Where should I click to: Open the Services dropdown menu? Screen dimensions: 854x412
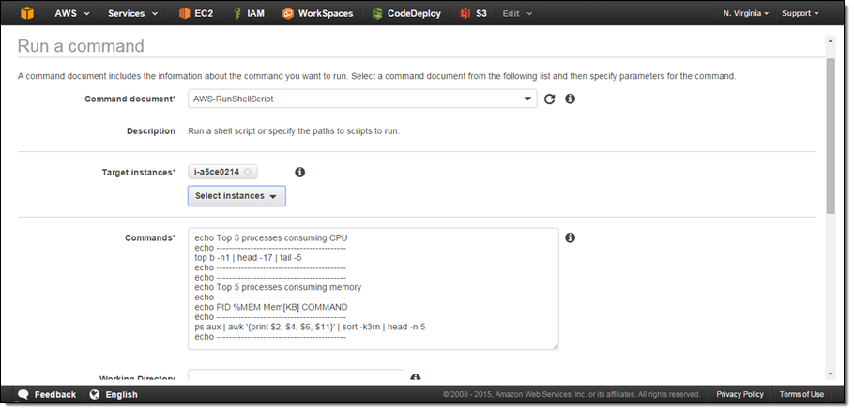tap(132, 13)
